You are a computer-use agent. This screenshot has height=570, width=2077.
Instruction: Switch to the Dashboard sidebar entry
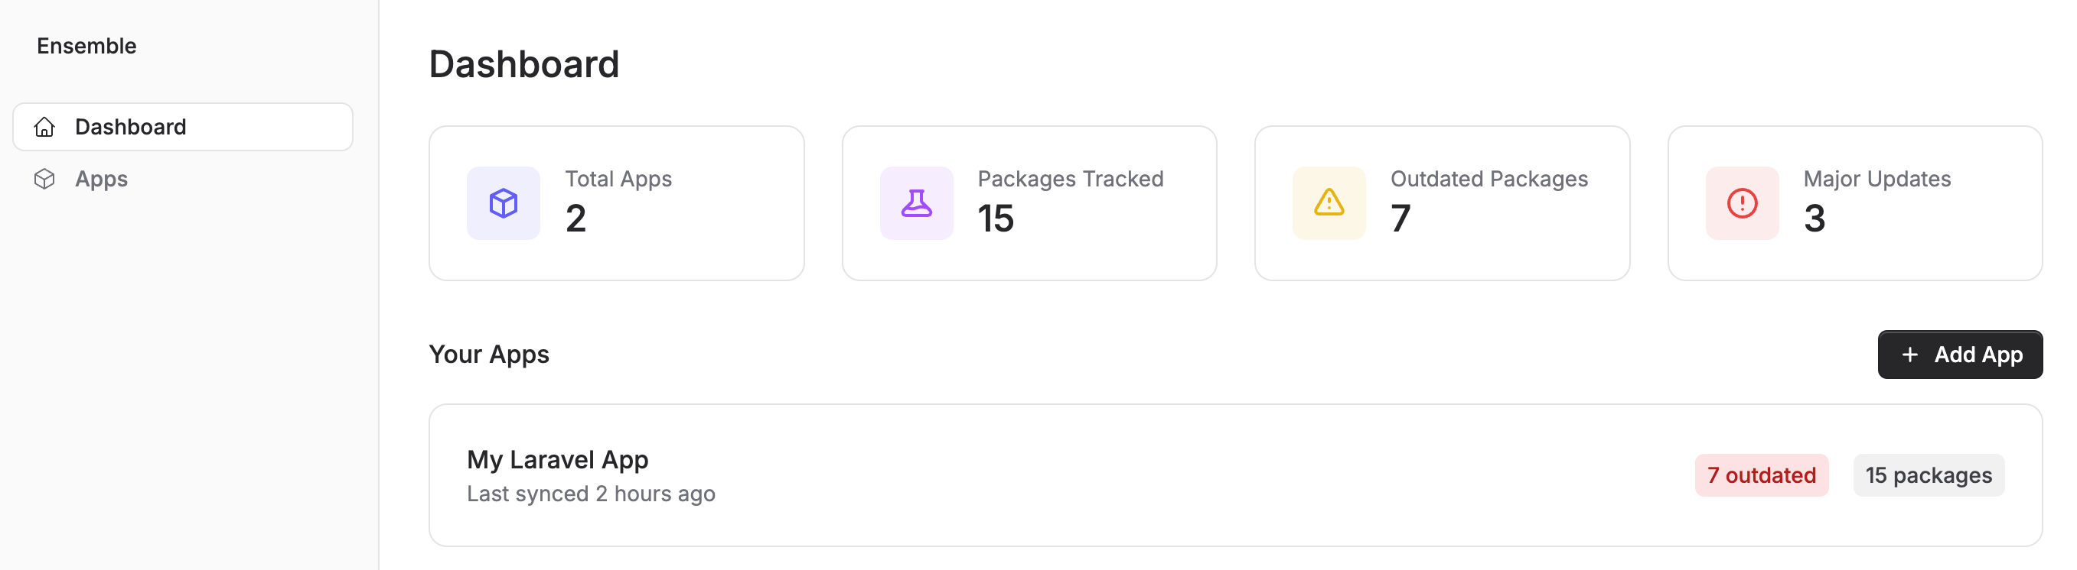click(130, 126)
